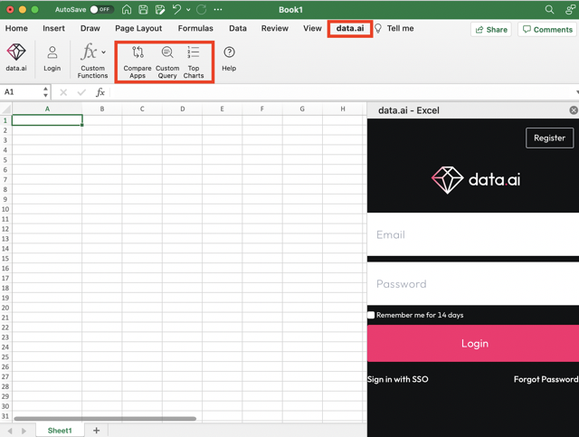Image resolution: width=579 pixels, height=437 pixels.
Task: Click the confirm checkmark in formula bar
Action: (x=81, y=92)
